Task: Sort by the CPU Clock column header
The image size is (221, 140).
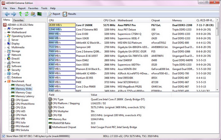Action: tap(109, 20)
